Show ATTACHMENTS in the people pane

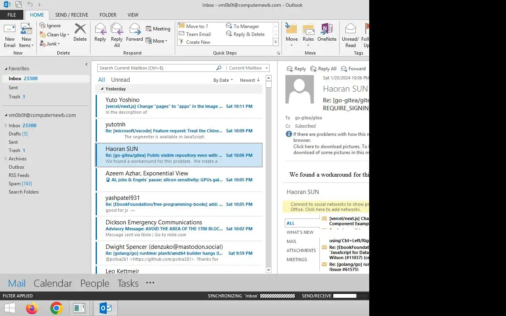click(x=301, y=250)
